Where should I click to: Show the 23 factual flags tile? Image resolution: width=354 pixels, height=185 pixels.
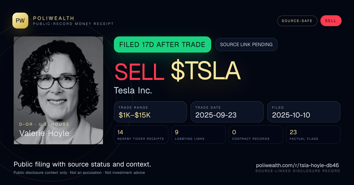coord(313,134)
